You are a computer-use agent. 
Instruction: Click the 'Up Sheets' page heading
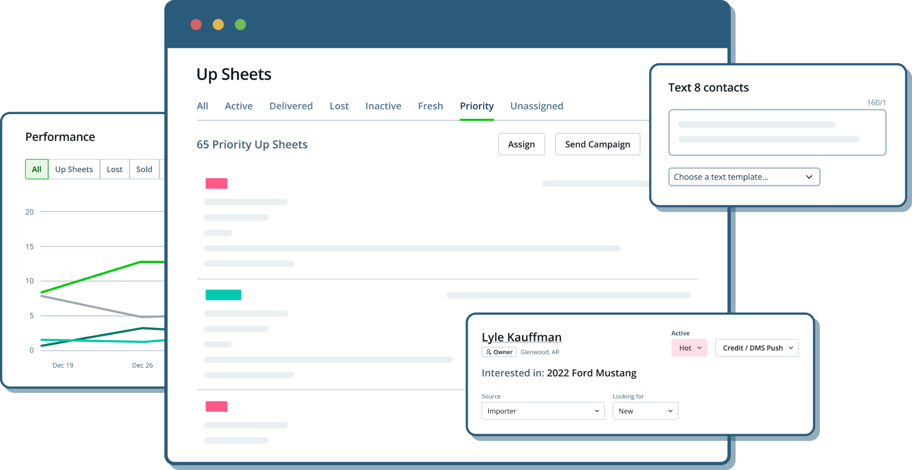tap(234, 74)
